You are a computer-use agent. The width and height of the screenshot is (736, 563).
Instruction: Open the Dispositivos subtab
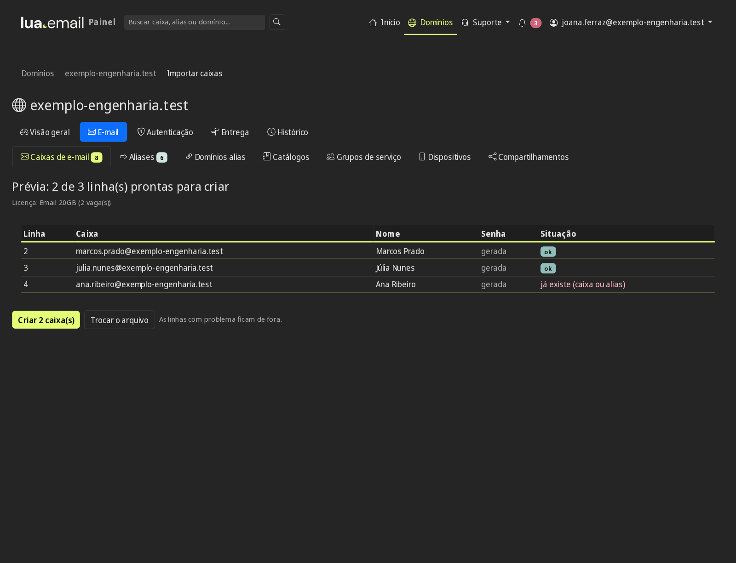tap(445, 157)
